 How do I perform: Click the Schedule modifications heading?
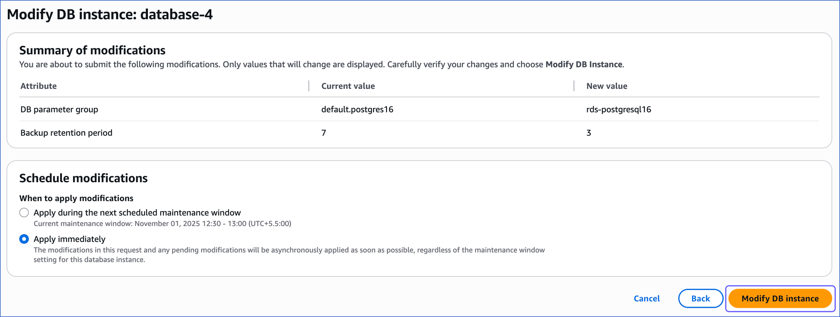[83, 178]
